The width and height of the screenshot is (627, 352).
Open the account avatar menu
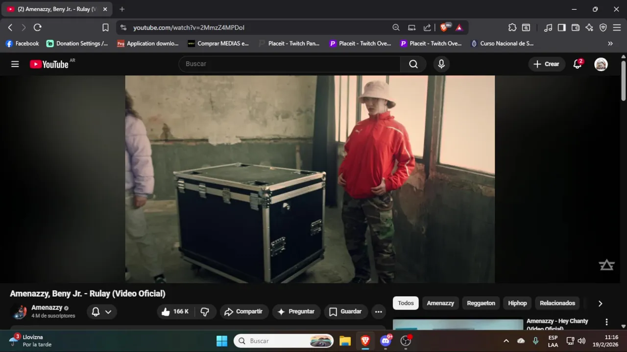(601, 64)
